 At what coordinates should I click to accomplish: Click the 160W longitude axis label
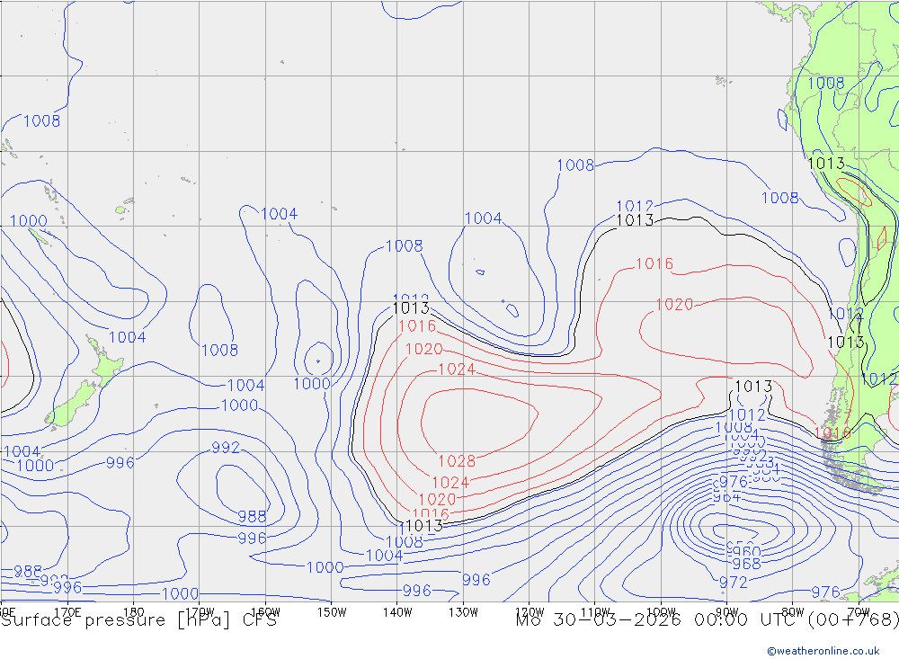point(265,612)
